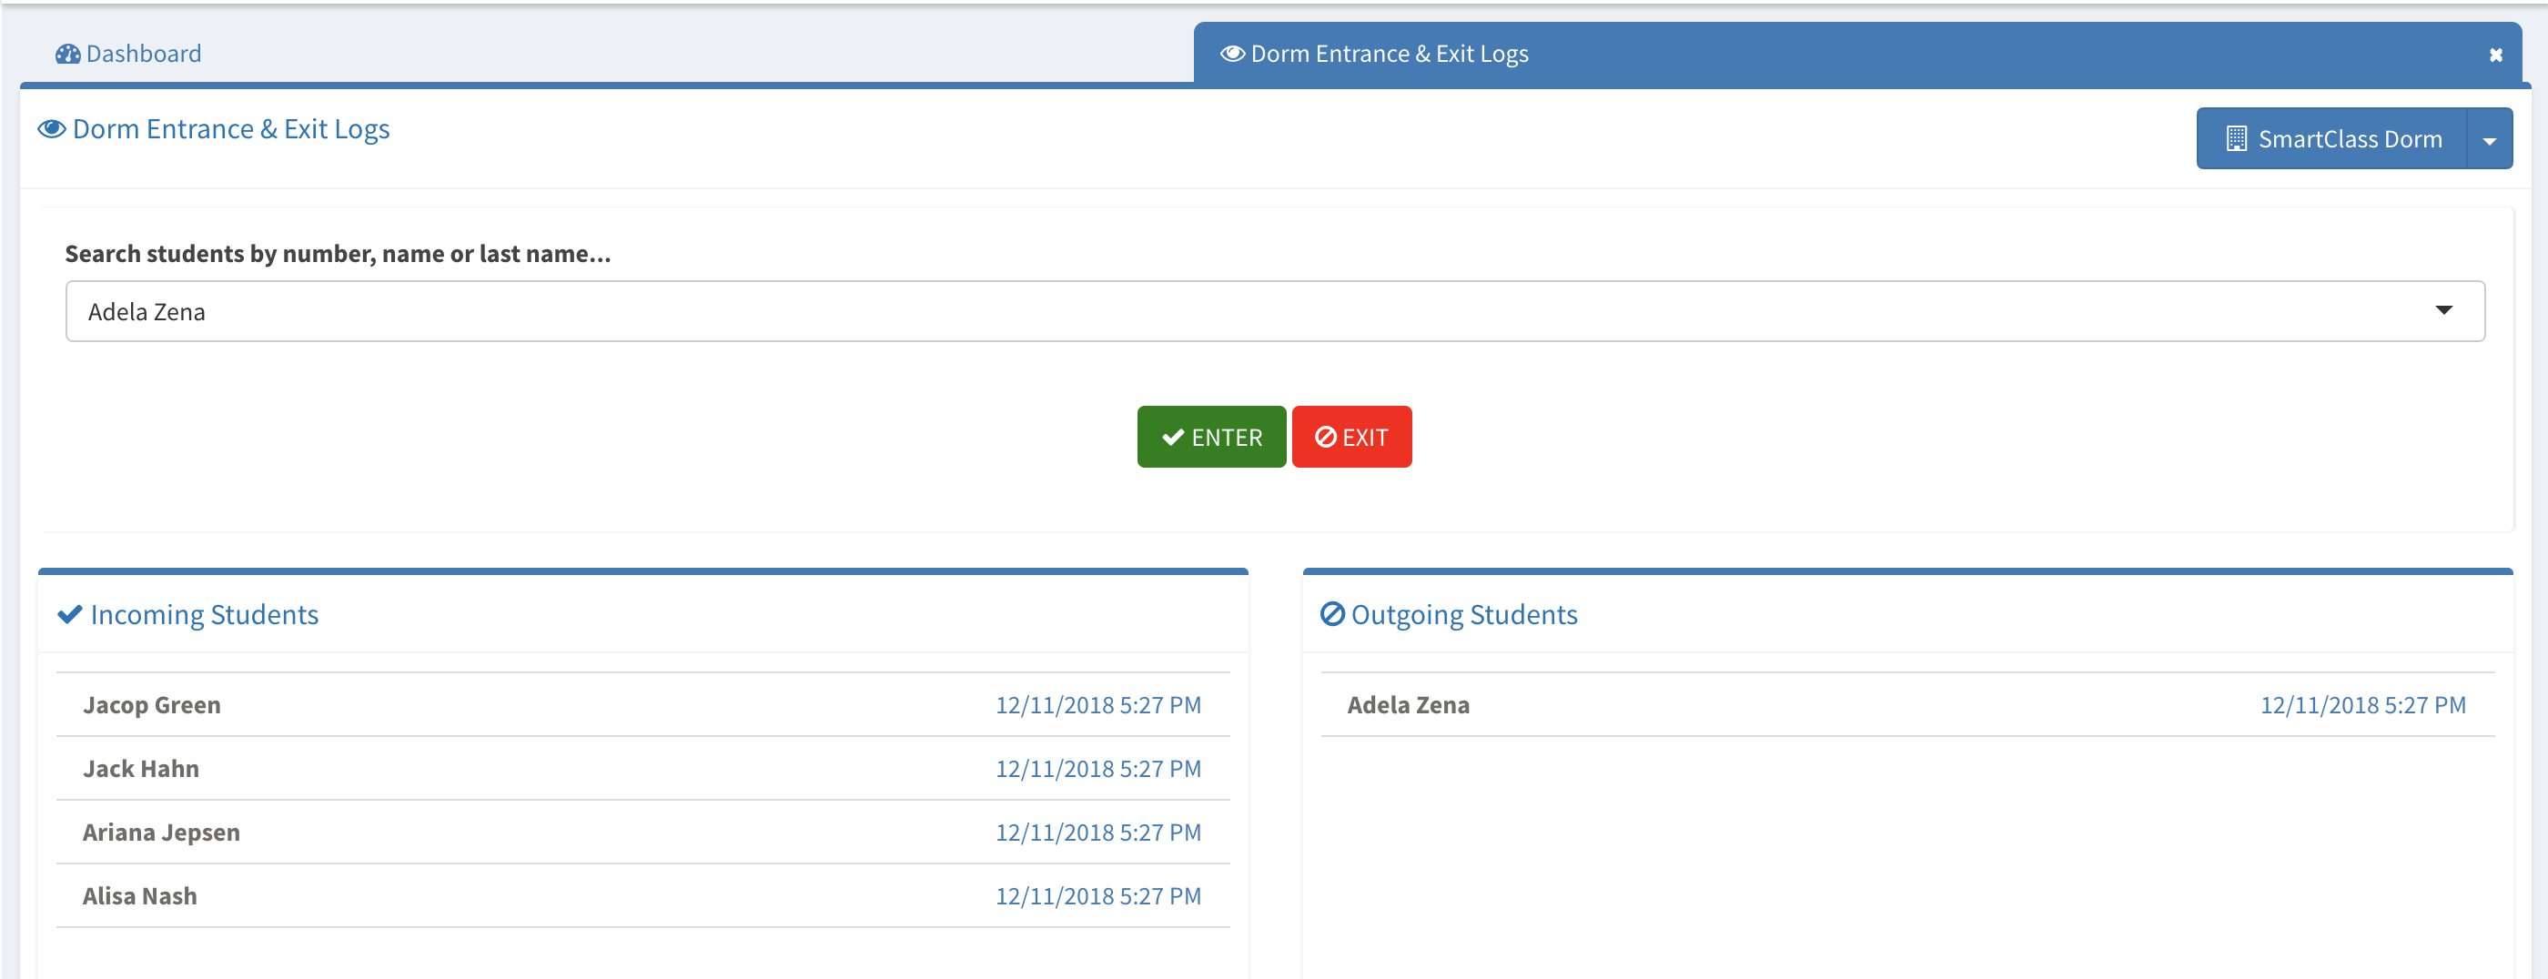Select the Dorm Entrance & Exit Logs tab
2548x979 pixels.
[1389, 55]
